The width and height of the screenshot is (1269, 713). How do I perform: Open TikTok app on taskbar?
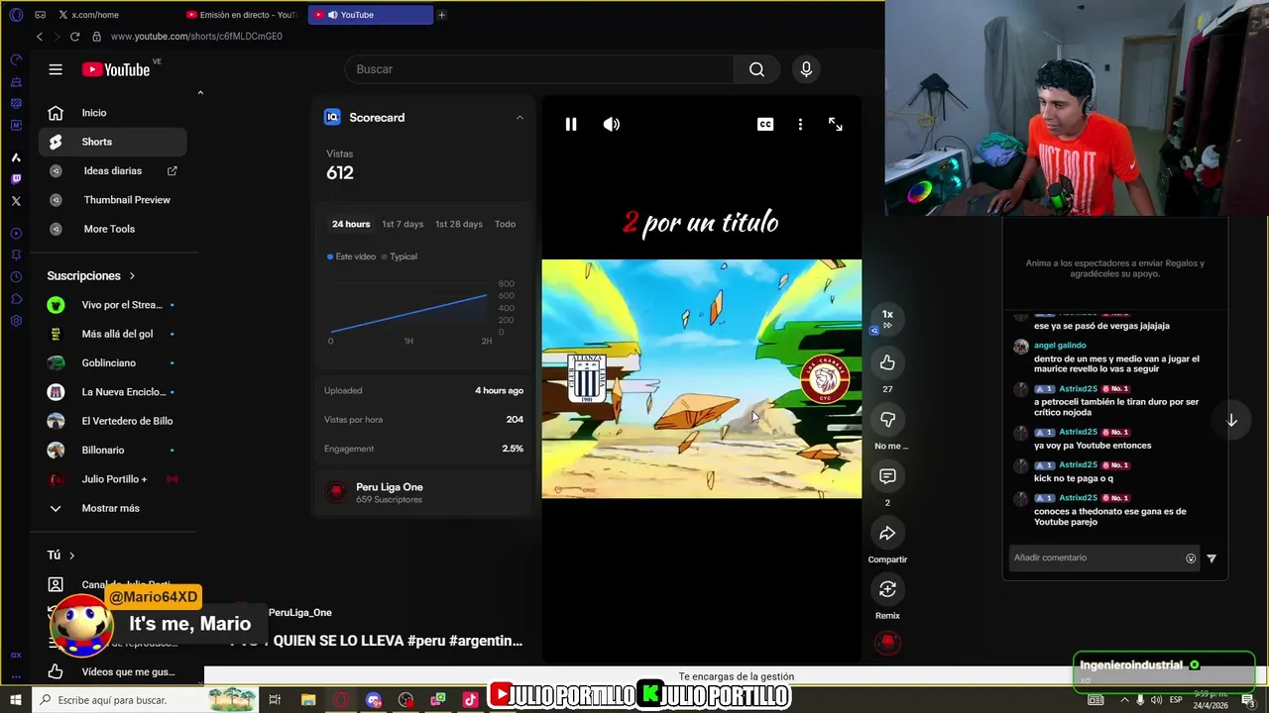click(470, 700)
